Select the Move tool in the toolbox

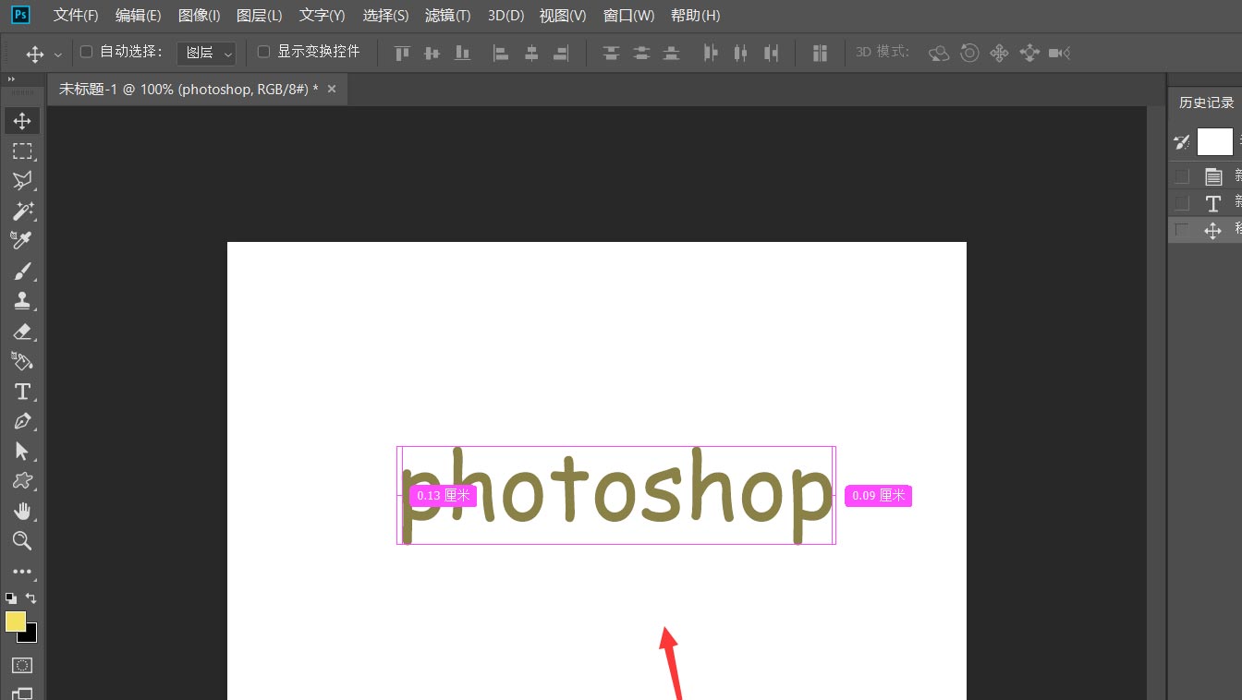click(x=22, y=121)
